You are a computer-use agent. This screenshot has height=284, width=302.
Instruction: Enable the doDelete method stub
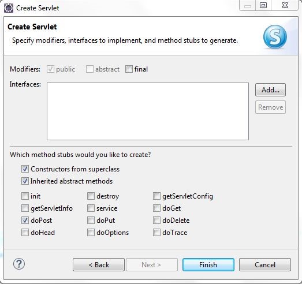pyautogui.click(x=157, y=221)
